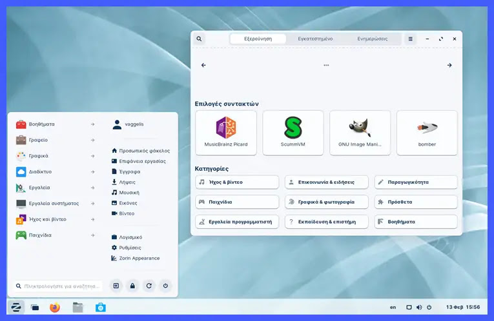Click the vaggelis user account entry
Viewport: 494px width, 321px height.
coord(128,124)
